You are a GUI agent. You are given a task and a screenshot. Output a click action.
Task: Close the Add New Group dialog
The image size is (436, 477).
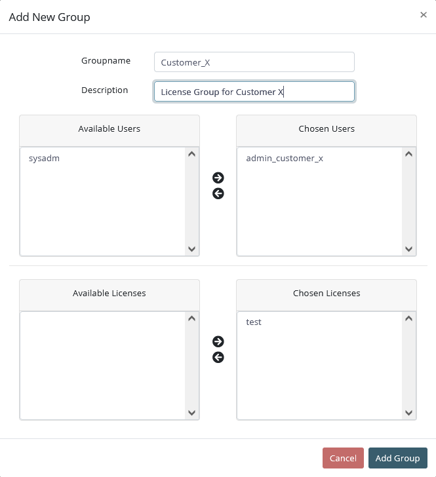(x=424, y=15)
